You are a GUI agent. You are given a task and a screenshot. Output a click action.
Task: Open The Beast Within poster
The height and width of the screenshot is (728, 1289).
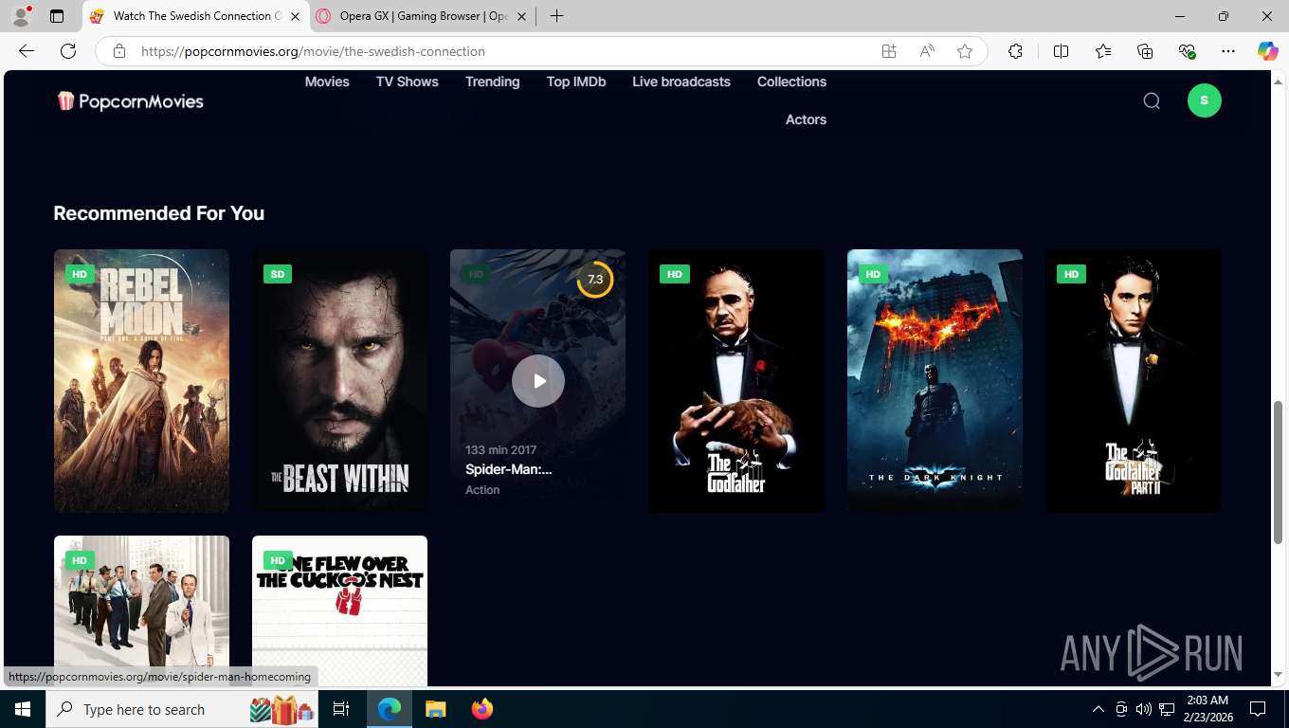339,381
